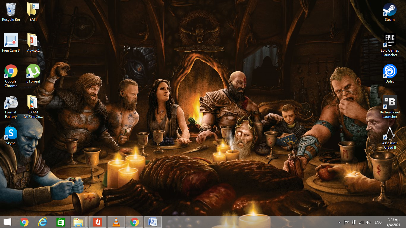Select the Steam desktop shortcut
This screenshot has width=406, height=228.
390,12
